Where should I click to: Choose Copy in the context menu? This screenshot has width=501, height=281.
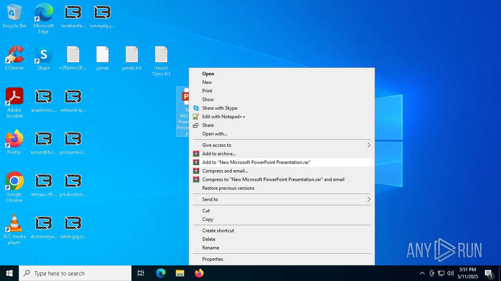click(281, 219)
